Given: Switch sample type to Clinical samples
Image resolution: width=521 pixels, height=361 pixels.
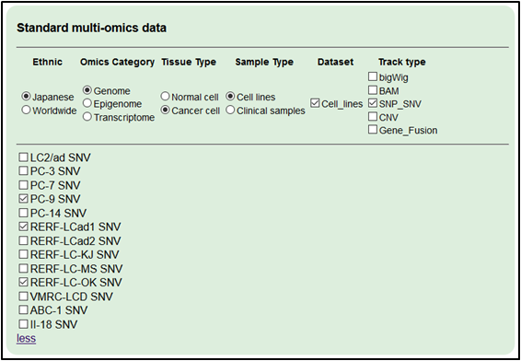Looking at the screenshot, I should 230,110.
